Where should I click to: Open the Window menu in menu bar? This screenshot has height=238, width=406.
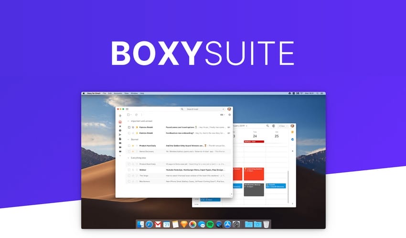point(134,93)
